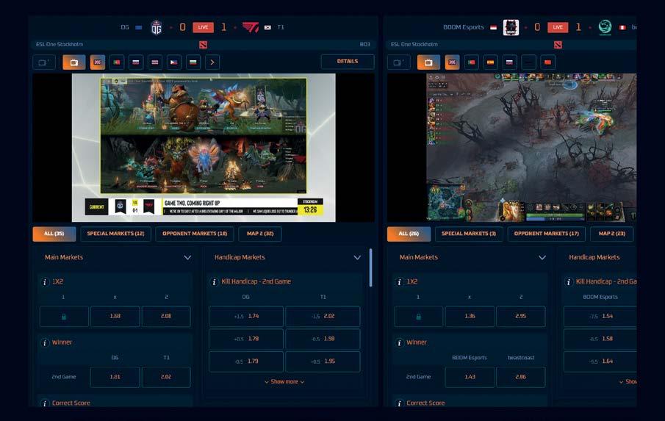665x421 pixels.
Task: Switch to ALL (26) tab
Action: point(409,234)
